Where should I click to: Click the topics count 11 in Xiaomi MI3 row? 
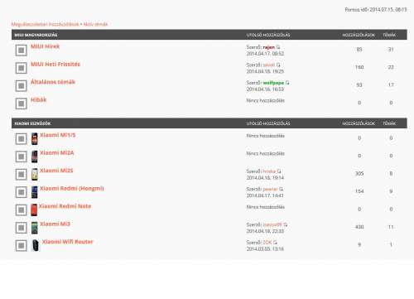pyautogui.click(x=391, y=227)
